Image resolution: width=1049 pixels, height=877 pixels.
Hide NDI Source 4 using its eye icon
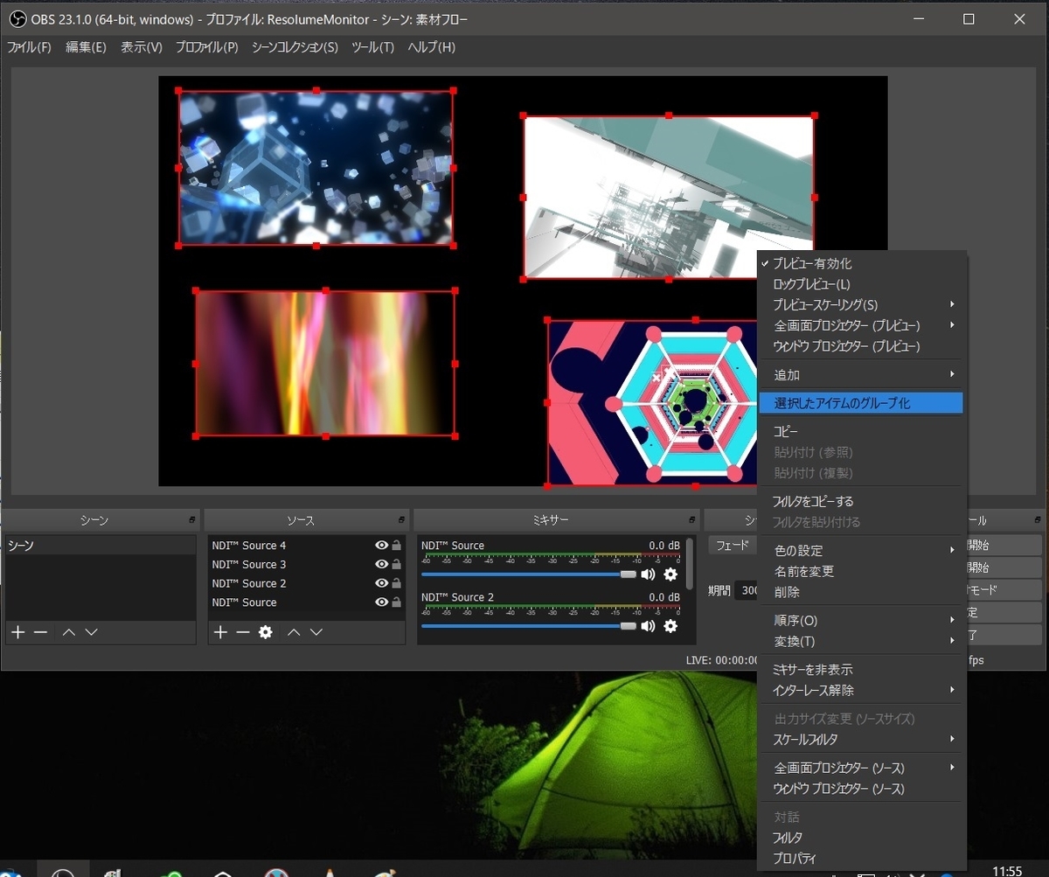point(381,546)
